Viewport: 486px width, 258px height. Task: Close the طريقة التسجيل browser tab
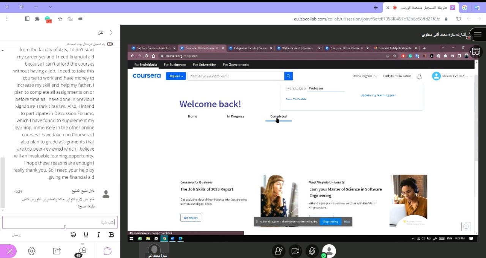tap(388, 8)
